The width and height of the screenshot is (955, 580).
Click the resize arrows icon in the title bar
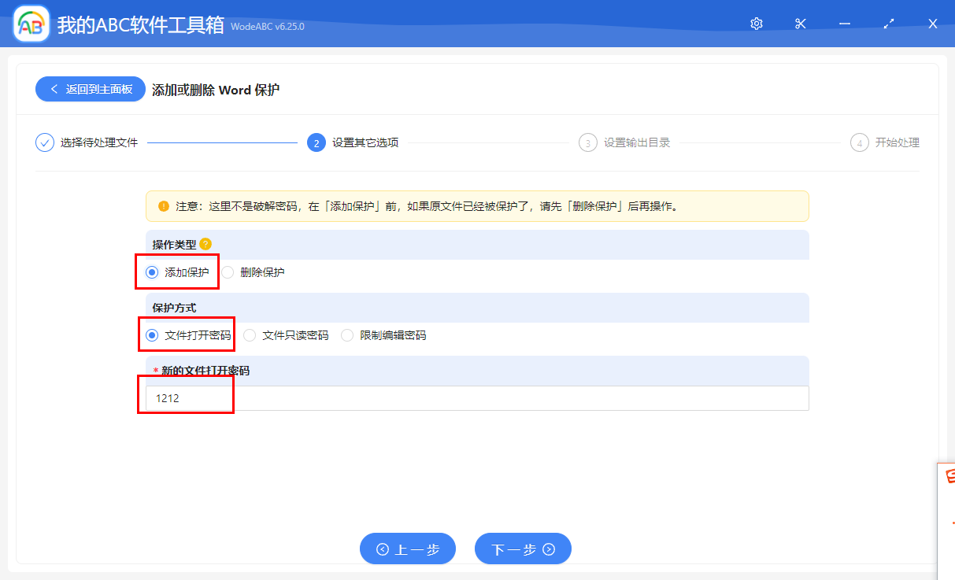(889, 24)
